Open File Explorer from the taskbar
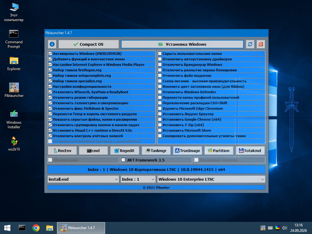Viewport: 312px width, 234px height. 50,228
